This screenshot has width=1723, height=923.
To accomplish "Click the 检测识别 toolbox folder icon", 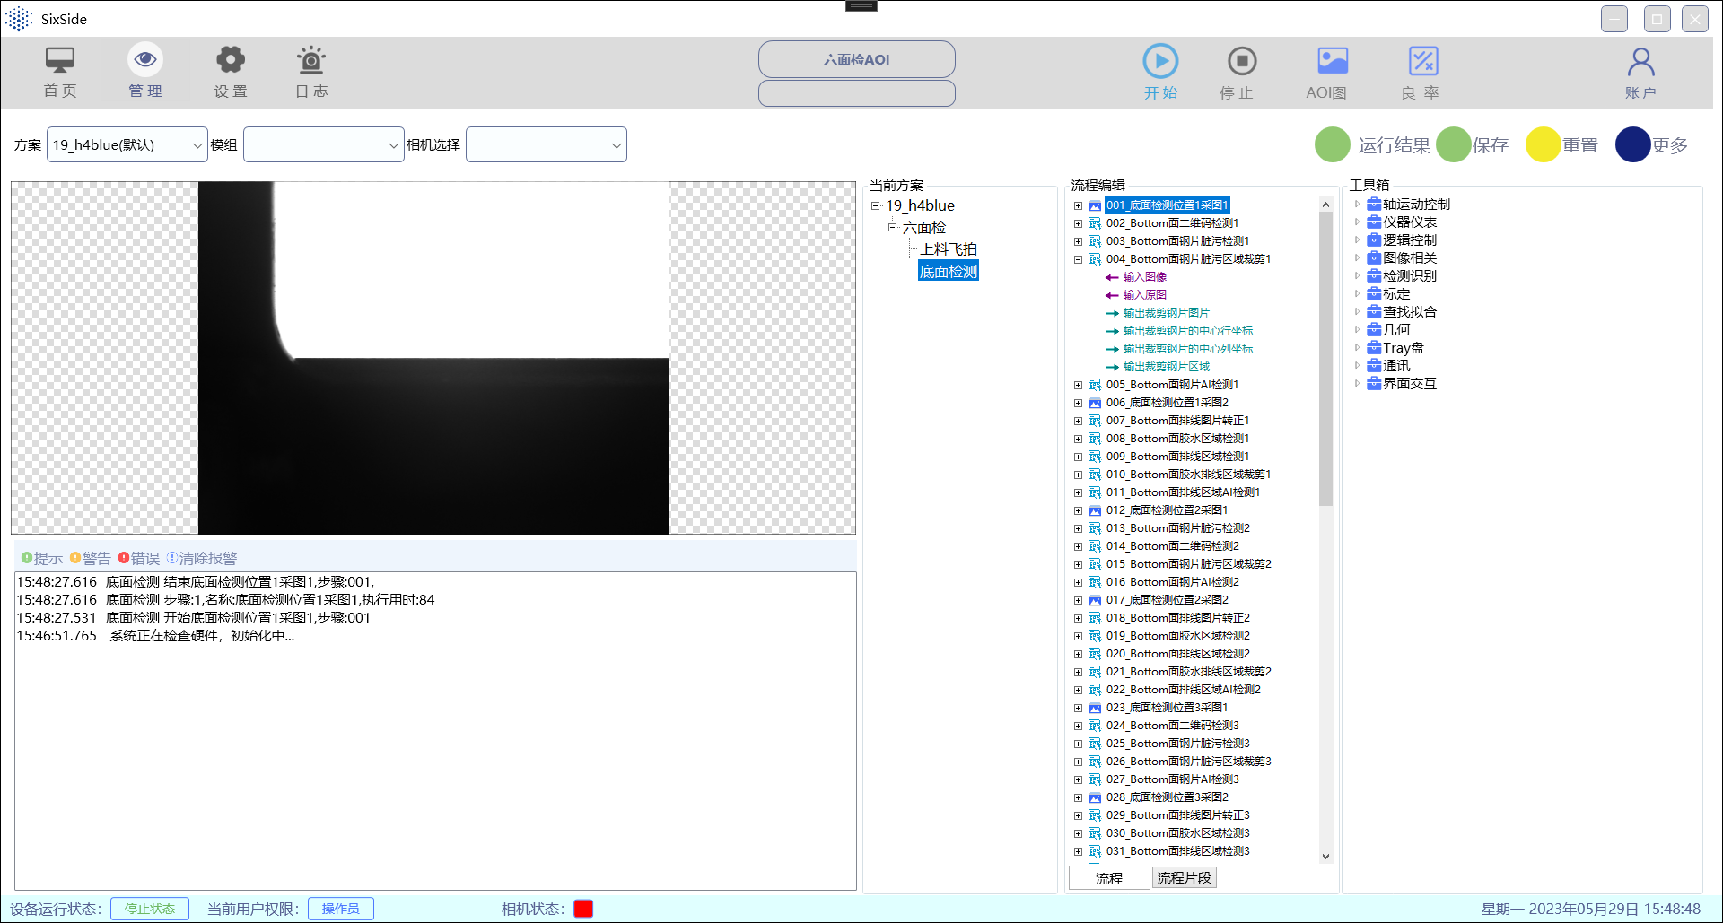I will (1374, 276).
